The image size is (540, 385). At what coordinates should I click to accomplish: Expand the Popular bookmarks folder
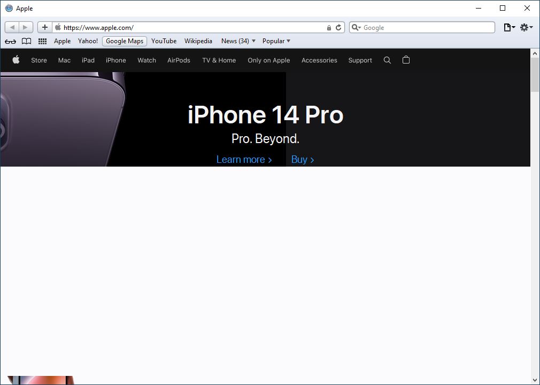[x=276, y=41]
